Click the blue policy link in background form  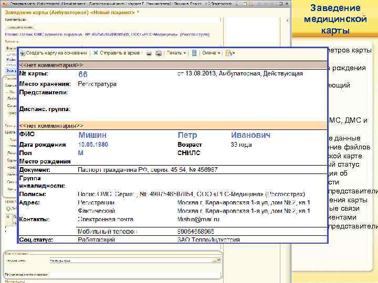coord(107,35)
